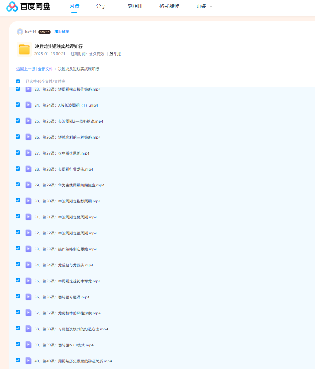Click the SVIP7 membership badge

point(44,32)
